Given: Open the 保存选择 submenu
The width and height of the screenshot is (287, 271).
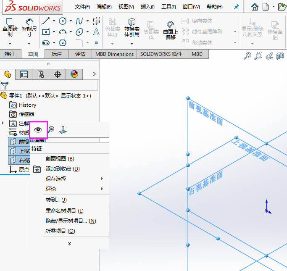Looking at the screenshot, I should click(70, 179).
